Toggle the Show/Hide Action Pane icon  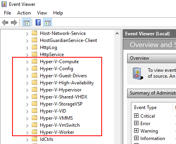click(48, 22)
